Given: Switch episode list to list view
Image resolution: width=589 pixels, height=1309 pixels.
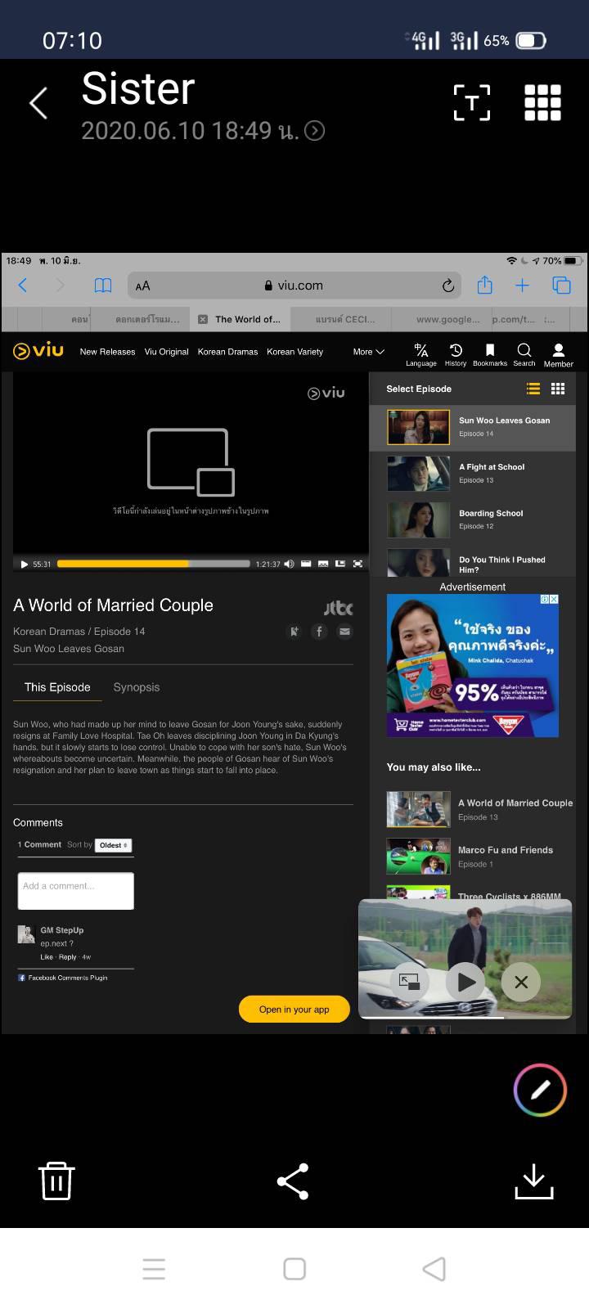Looking at the screenshot, I should (533, 389).
